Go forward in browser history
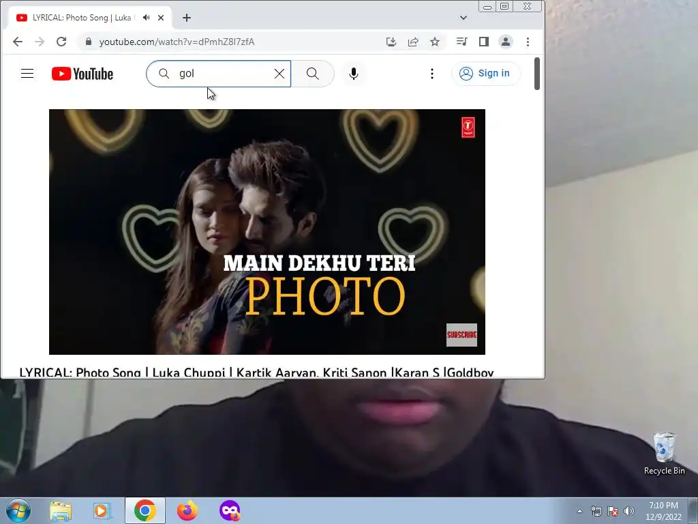Viewport: 698px width, 524px height. click(39, 42)
